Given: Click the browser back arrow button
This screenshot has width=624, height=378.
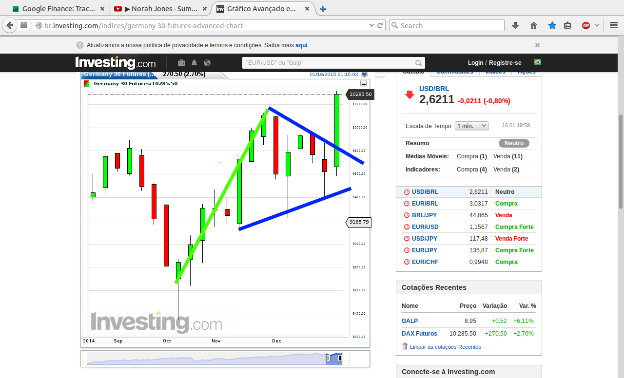Looking at the screenshot, I should tap(10, 25).
